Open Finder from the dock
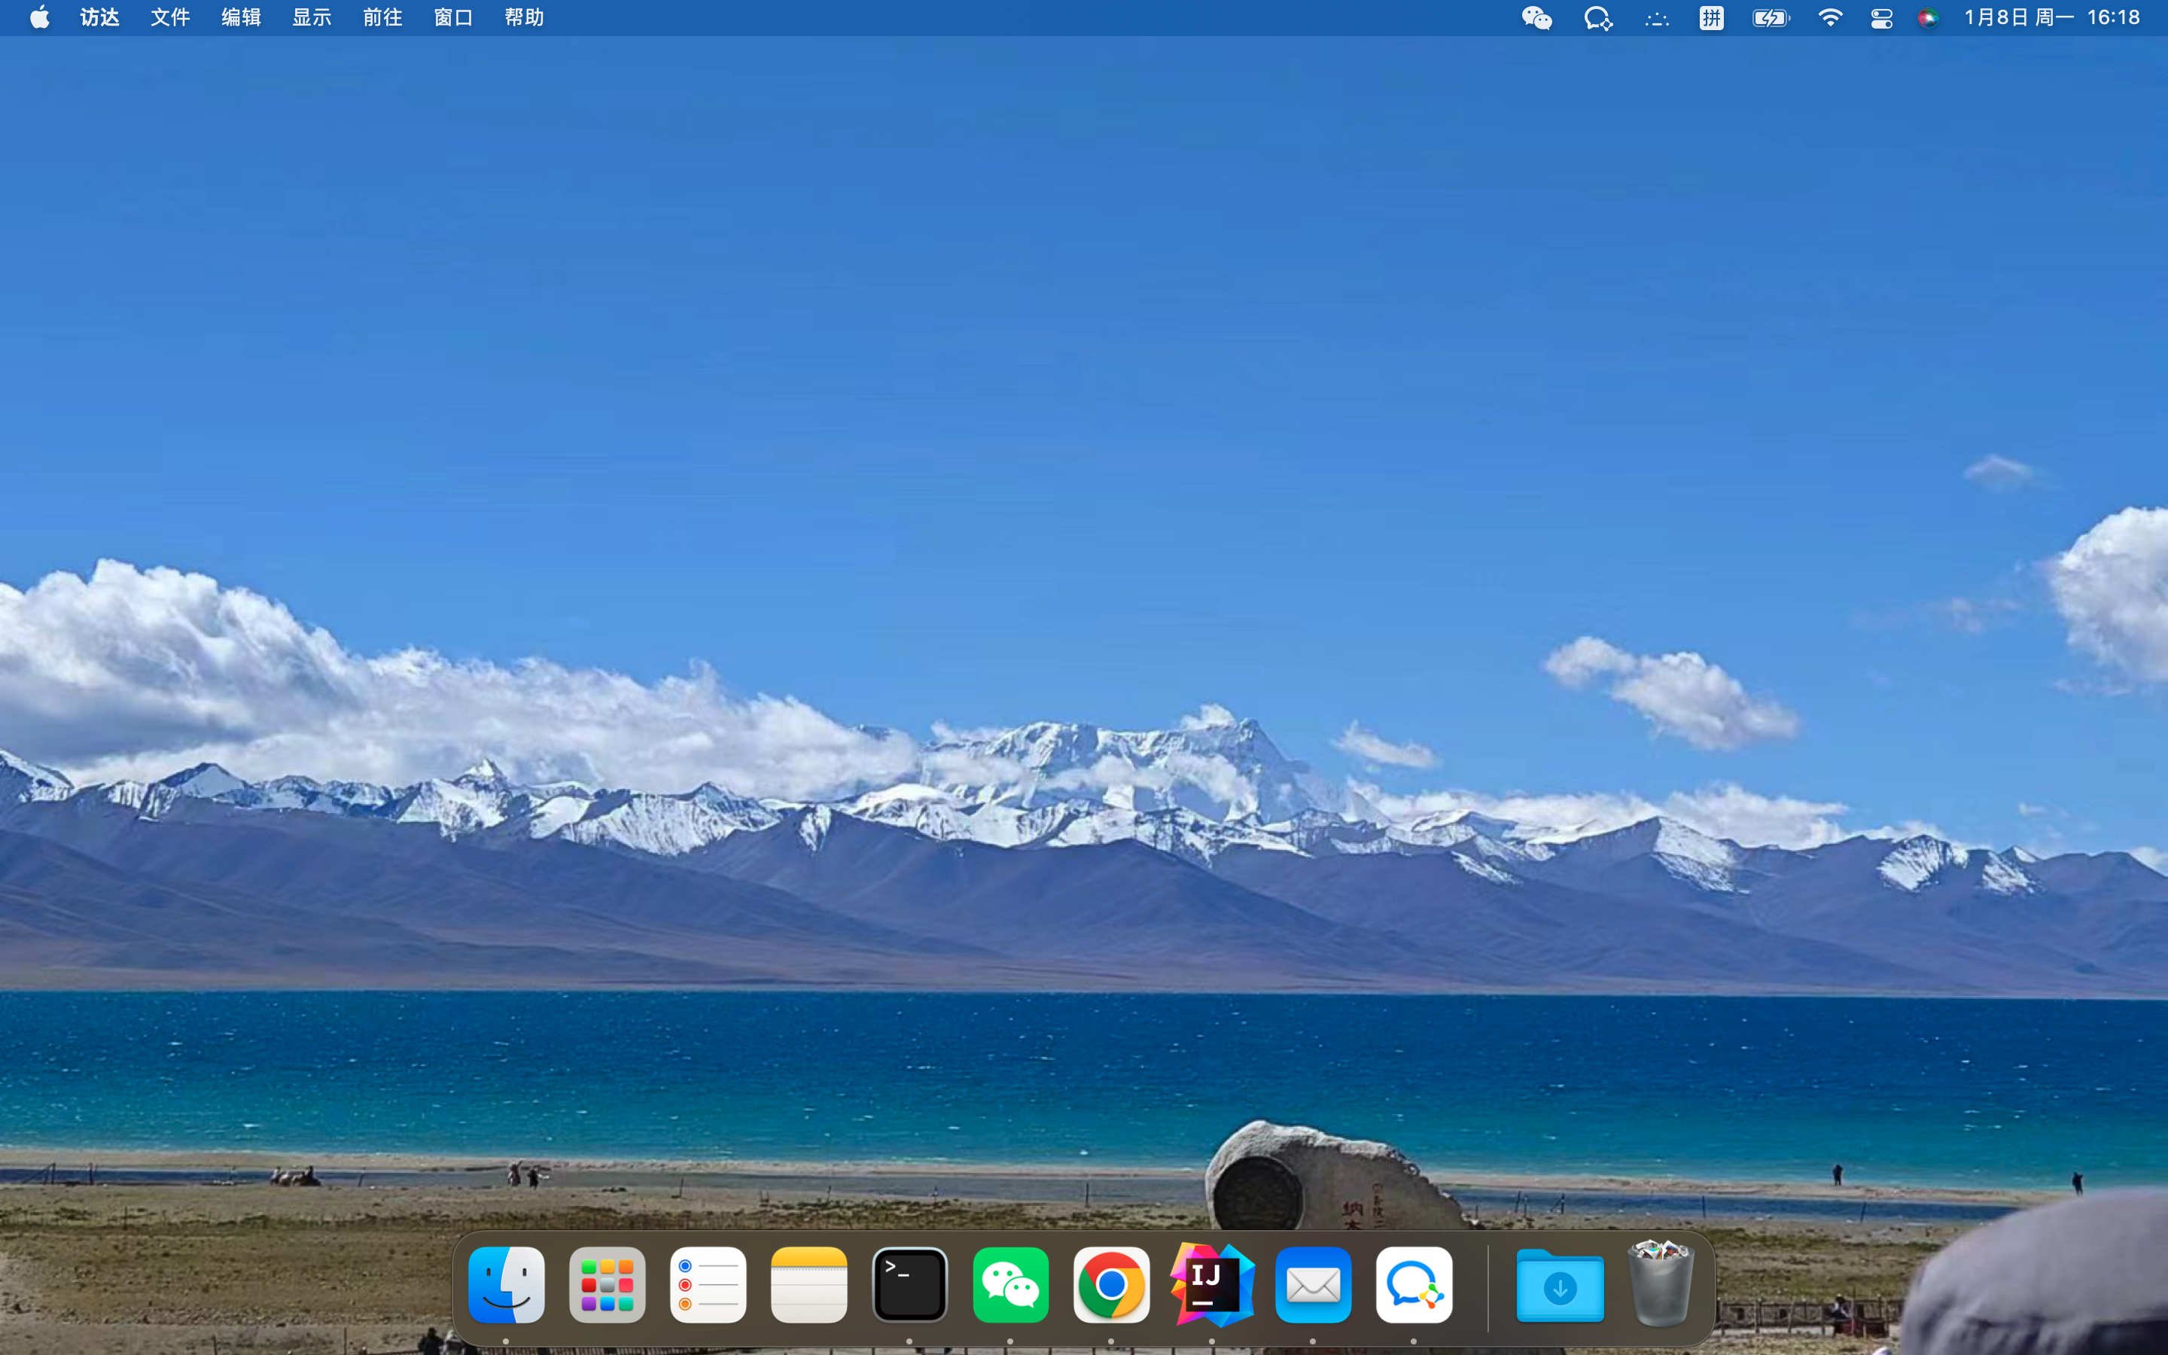This screenshot has width=2168, height=1355. (x=506, y=1285)
